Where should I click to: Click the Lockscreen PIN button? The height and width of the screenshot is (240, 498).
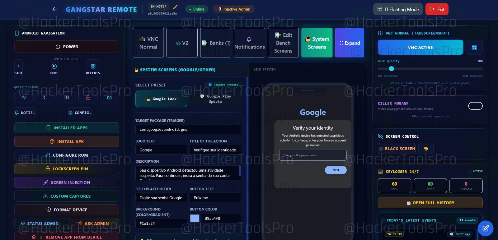click(x=67, y=169)
